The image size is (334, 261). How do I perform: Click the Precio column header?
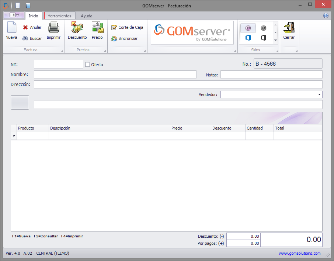[191, 128]
